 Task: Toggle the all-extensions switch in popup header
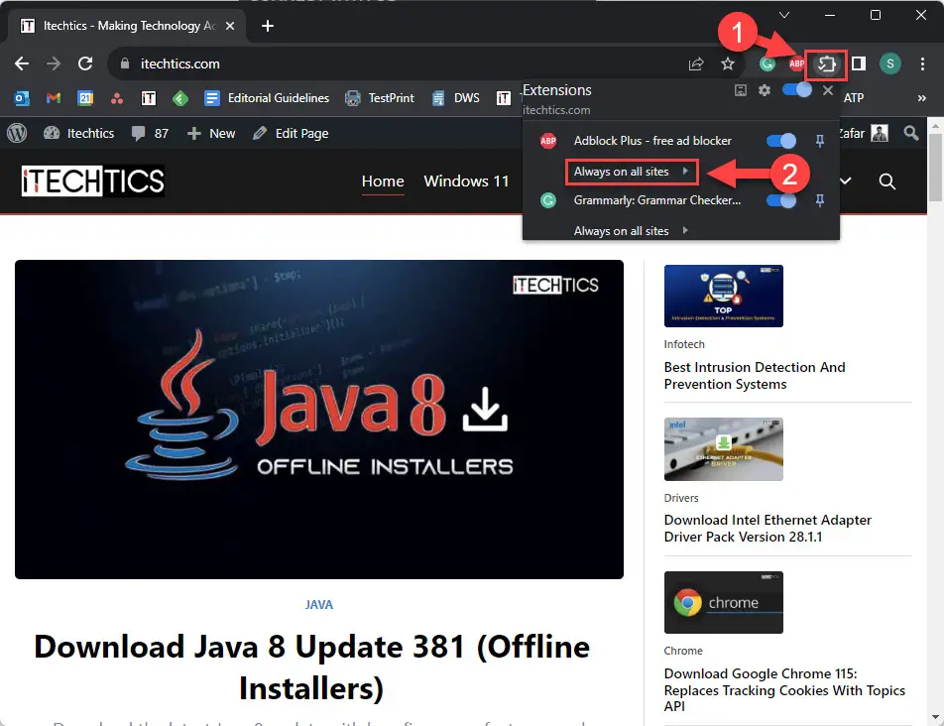[797, 90]
